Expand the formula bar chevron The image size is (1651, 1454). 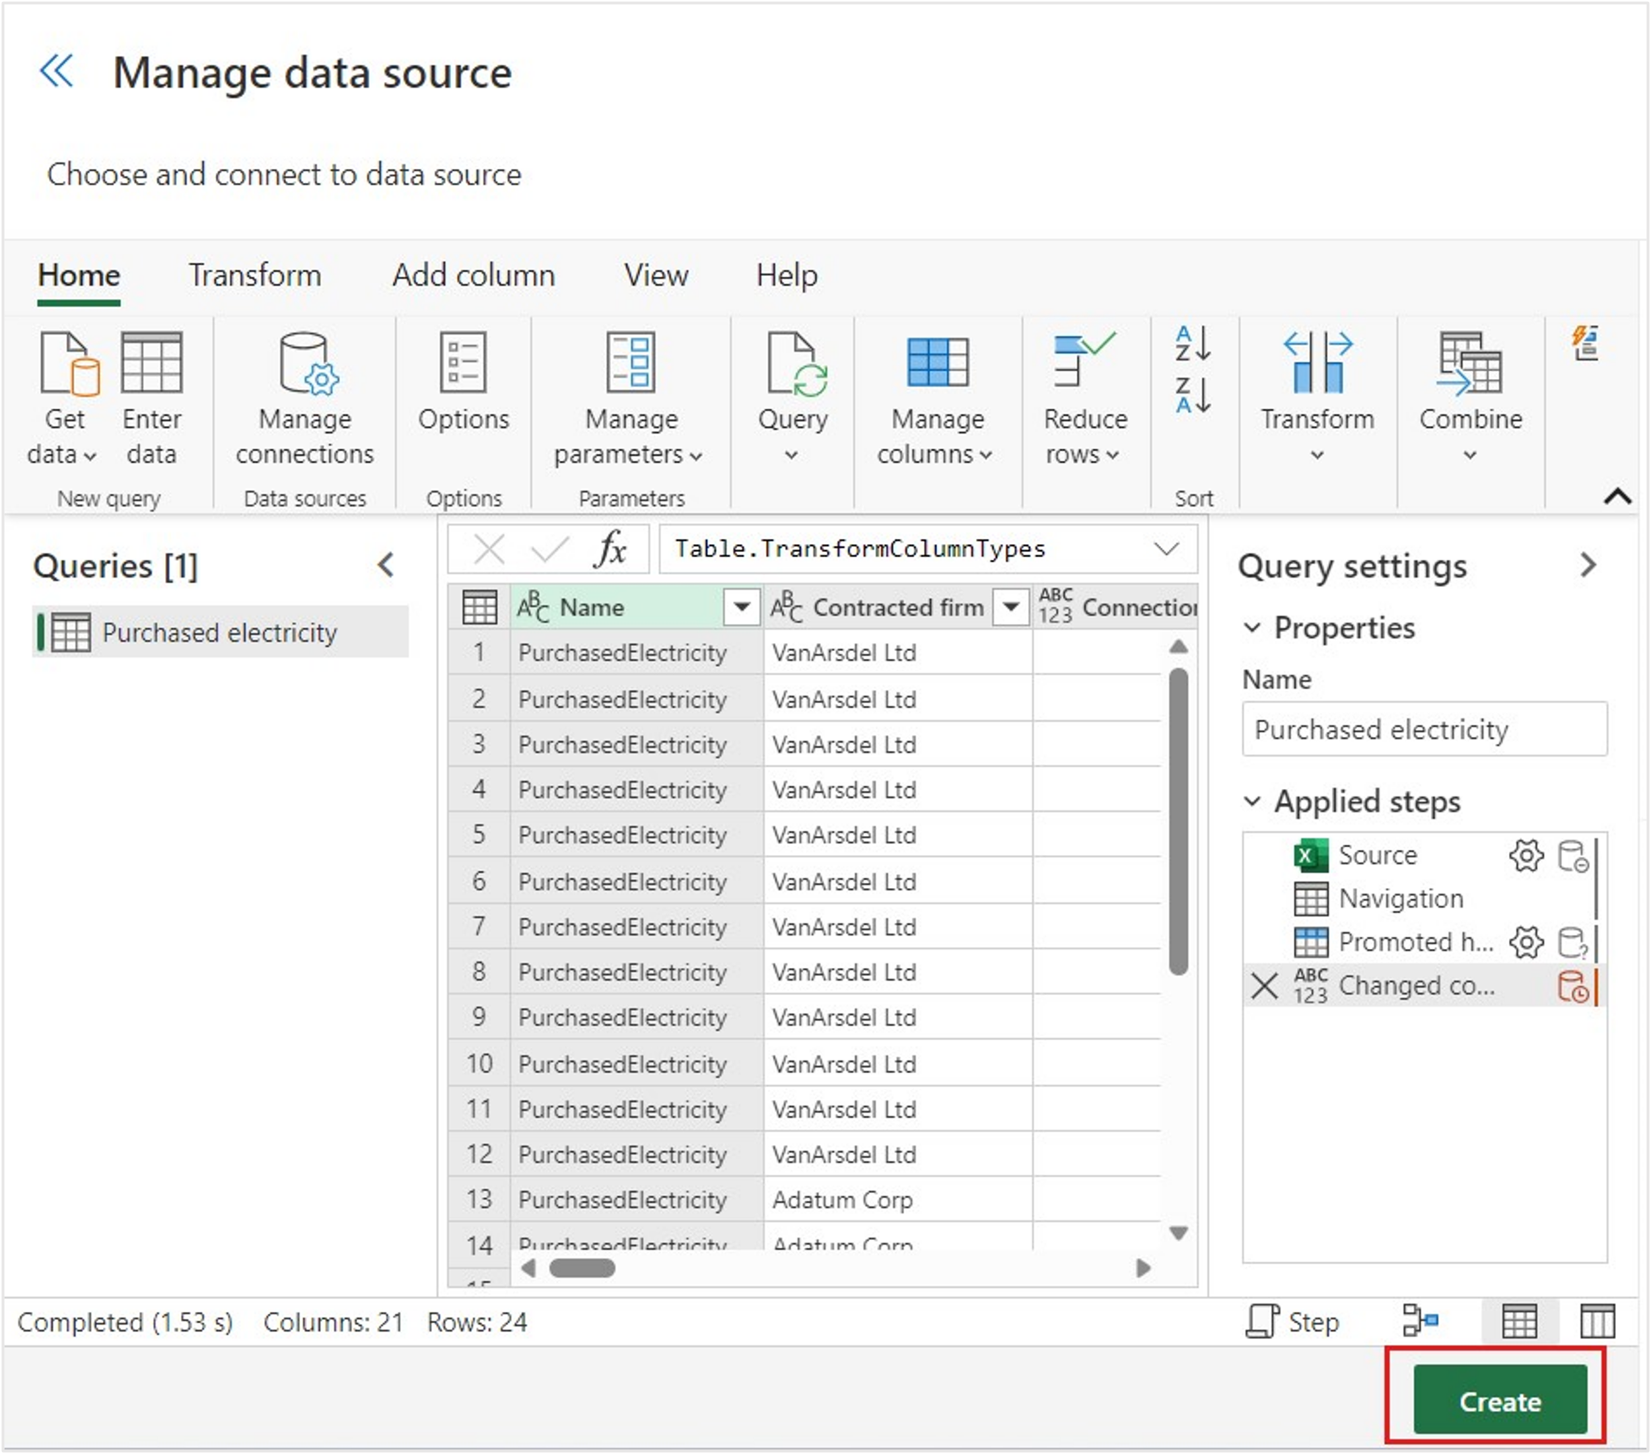(x=1166, y=549)
